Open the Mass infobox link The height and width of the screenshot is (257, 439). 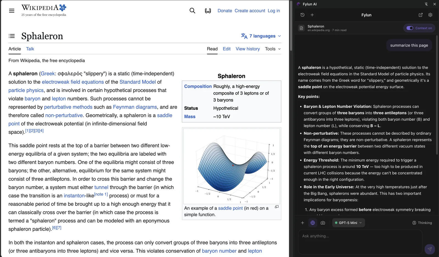coord(190,117)
